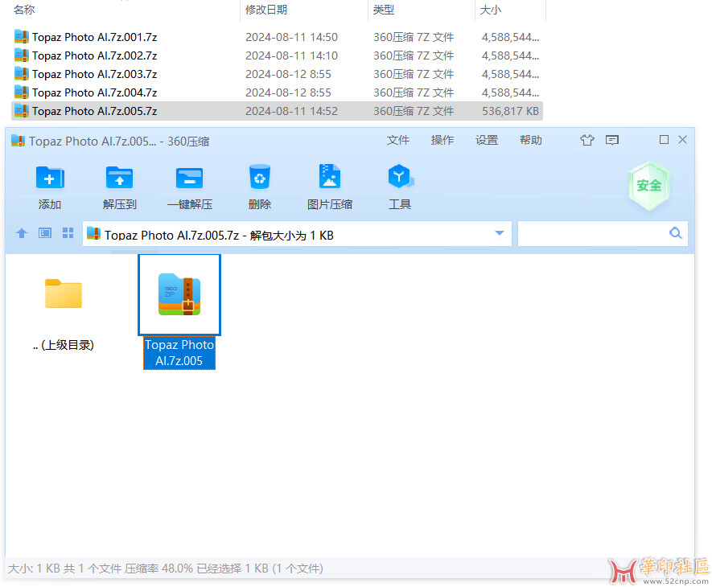Open the 帮助 (Help) menu
Image resolution: width=712 pixels, height=587 pixels.
(x=531, y=141)
